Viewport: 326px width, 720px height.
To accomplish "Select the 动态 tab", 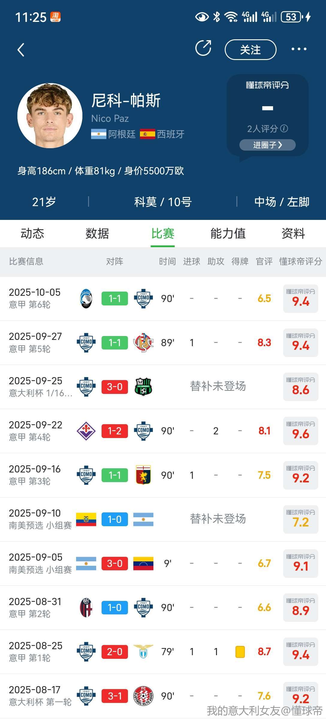I will (x=32, y=233).
